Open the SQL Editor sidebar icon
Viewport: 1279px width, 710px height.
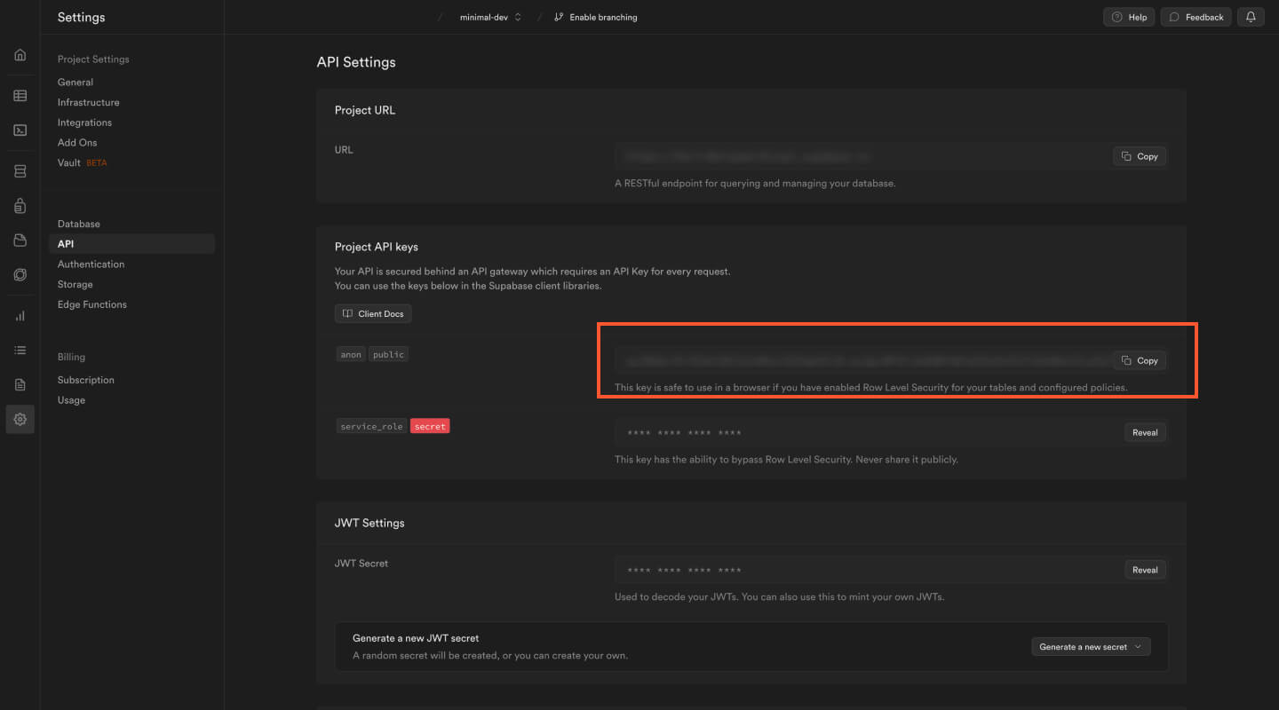click(x=20, y=130)
